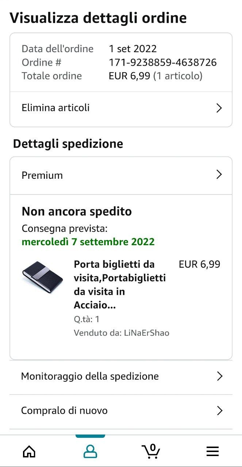242x467 pixels.
Task: Tap the card holder product thumbnail
Action: pyautogui.click(x=42, y=278)
